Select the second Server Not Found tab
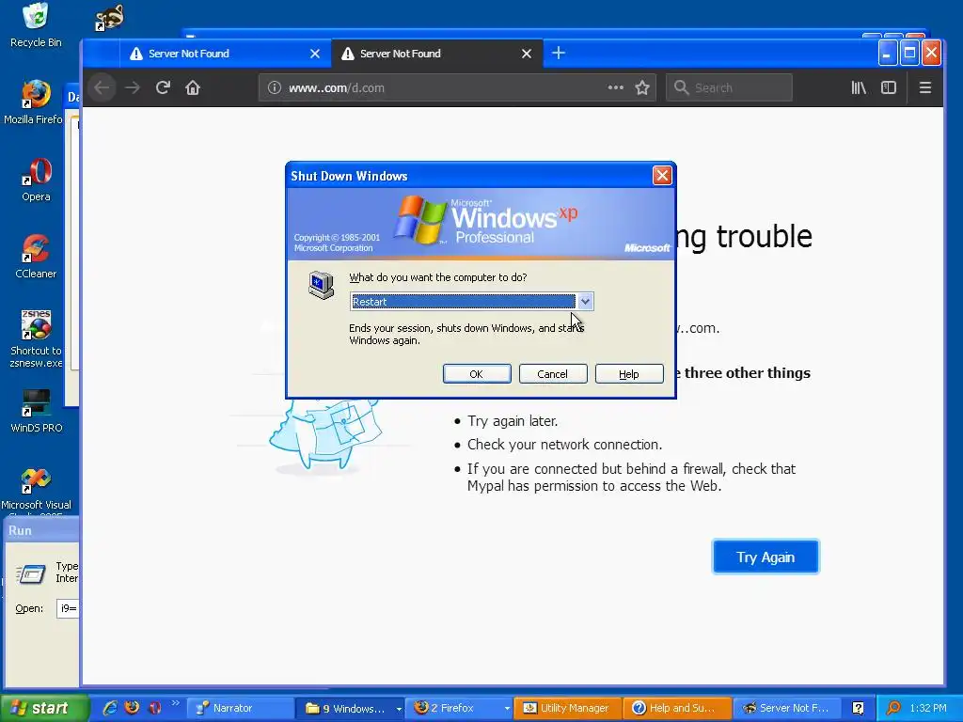963x722 pixels. click(x=436, y=54)
